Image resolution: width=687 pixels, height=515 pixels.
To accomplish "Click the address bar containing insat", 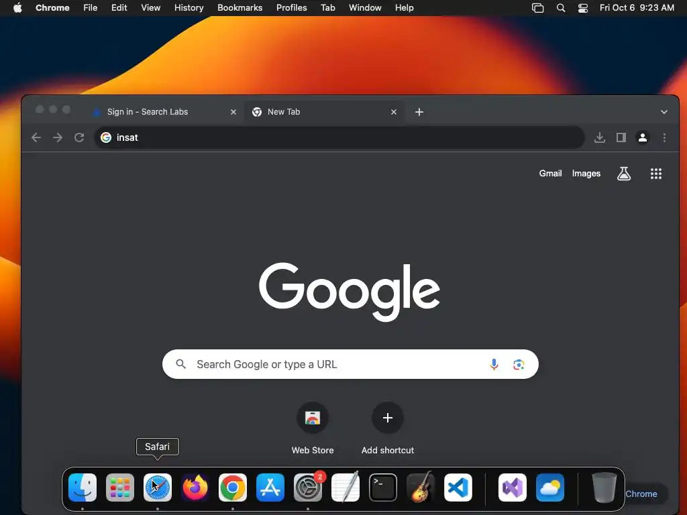I will (x=339, y=137).
